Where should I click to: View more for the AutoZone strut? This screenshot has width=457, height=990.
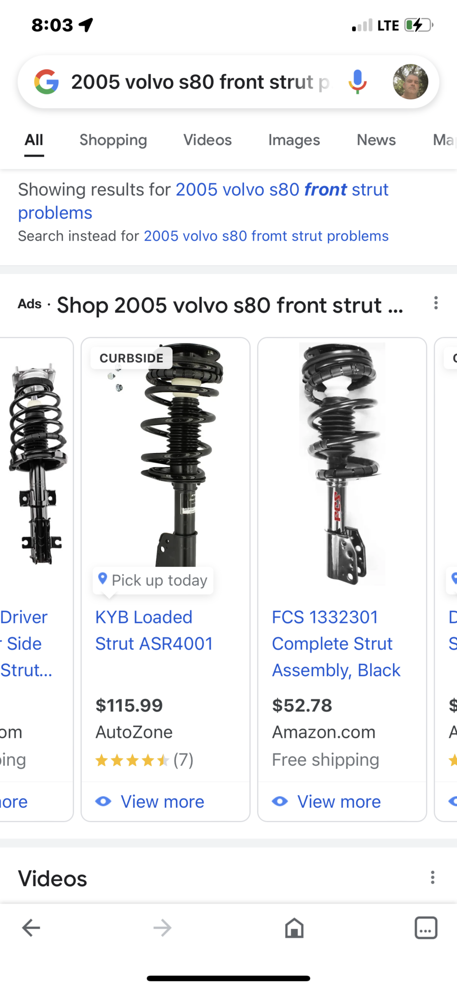click(162, 801)
